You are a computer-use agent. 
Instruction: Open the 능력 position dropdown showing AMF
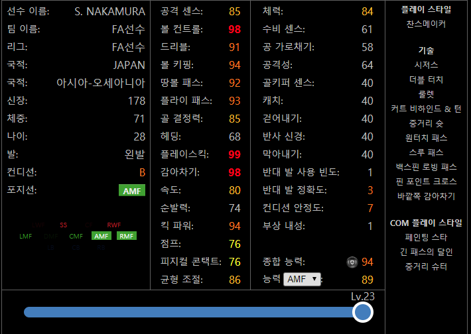tap(302, 280)
